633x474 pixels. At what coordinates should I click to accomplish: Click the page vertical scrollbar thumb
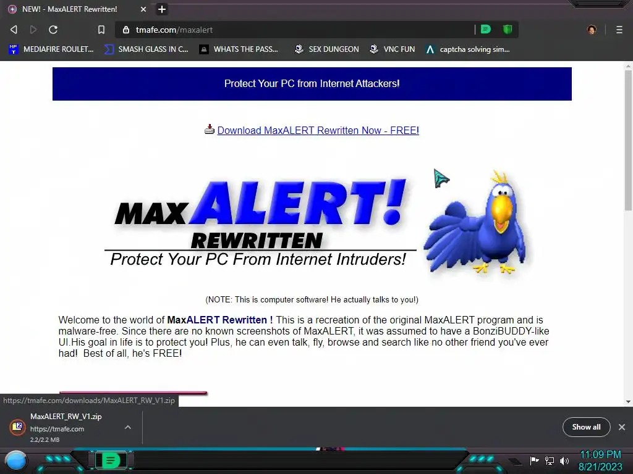tap(628, 140)
